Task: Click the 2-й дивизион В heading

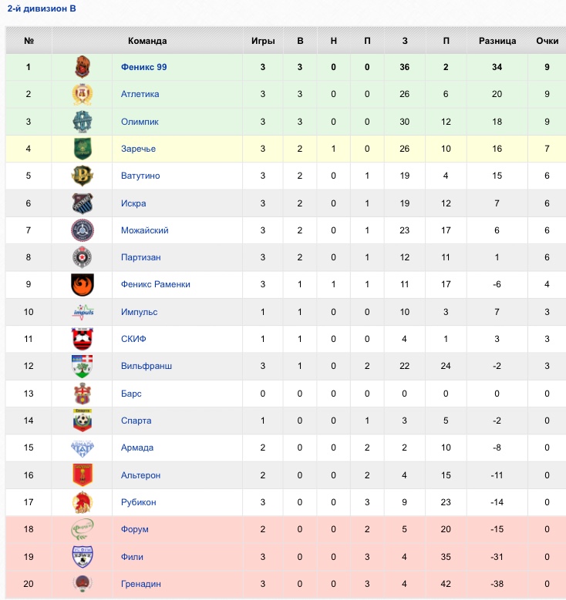Action: [42, 8]
